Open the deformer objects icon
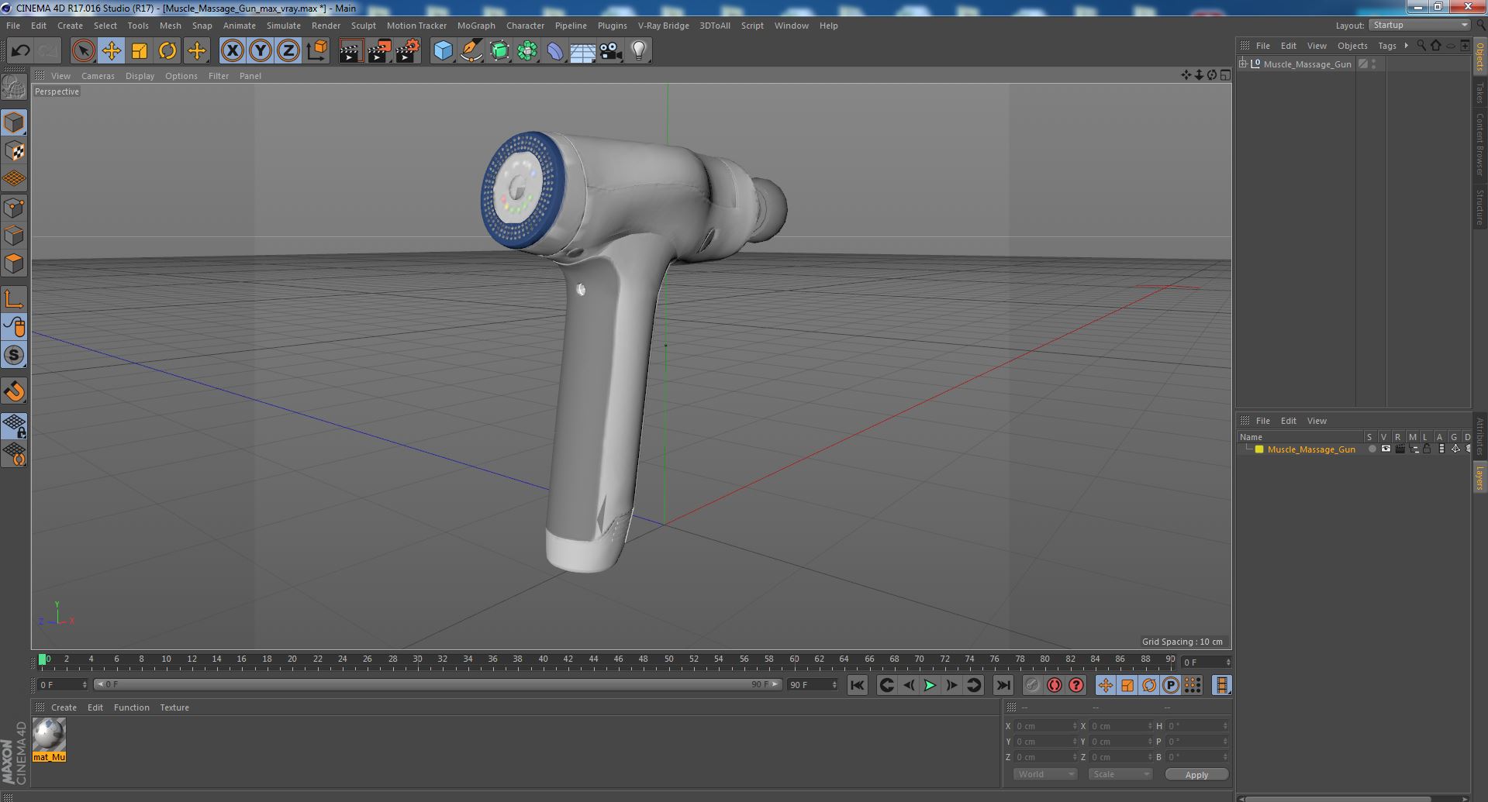Screen dimensions: 1488x802 coord(555,51)
